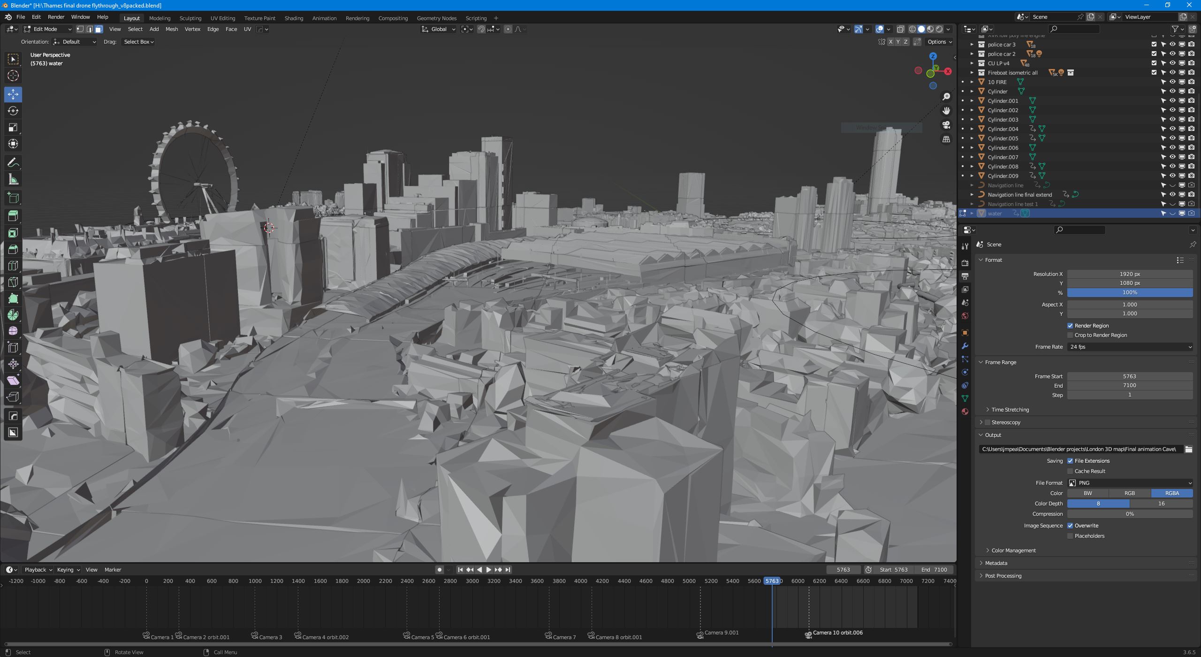
Task: Disable the Render Region checkbox
Action: pos(1070,326)
